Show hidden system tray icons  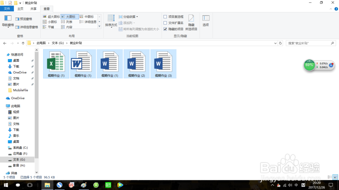click(273, 185)
